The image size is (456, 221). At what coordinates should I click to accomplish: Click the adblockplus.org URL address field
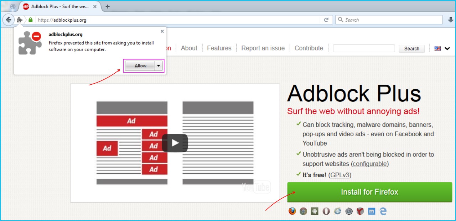pos(178,20)
